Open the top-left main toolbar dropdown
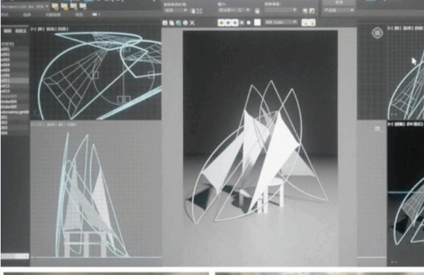Screen dimensions: 424x275 click(25, 6)
